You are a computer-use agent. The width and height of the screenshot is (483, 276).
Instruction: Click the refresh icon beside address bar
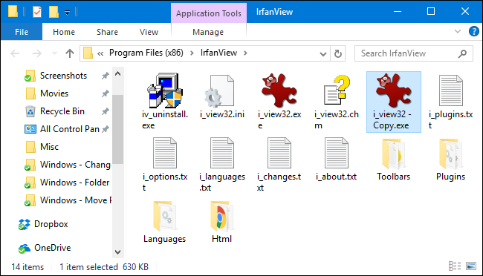pos(338,53)
